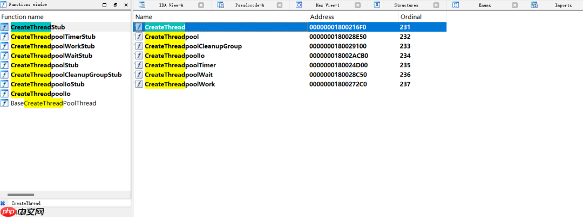Click export icon beside CreateThreadpoolCleanupGroup
The image size is (583, 217).
[139, 46]
